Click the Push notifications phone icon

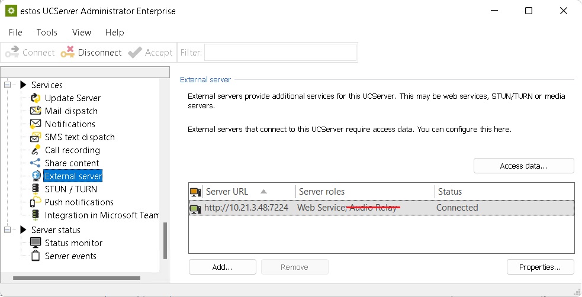[x=36, y=202]
